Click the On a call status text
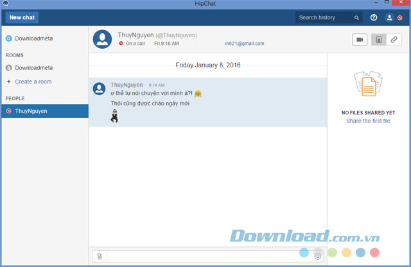This screenshot has width=411, height=267. click(x=136, y=44)
